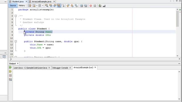Stop Macro Recording square icon
The width and height of the screenshot is (182, 102).
95,6
